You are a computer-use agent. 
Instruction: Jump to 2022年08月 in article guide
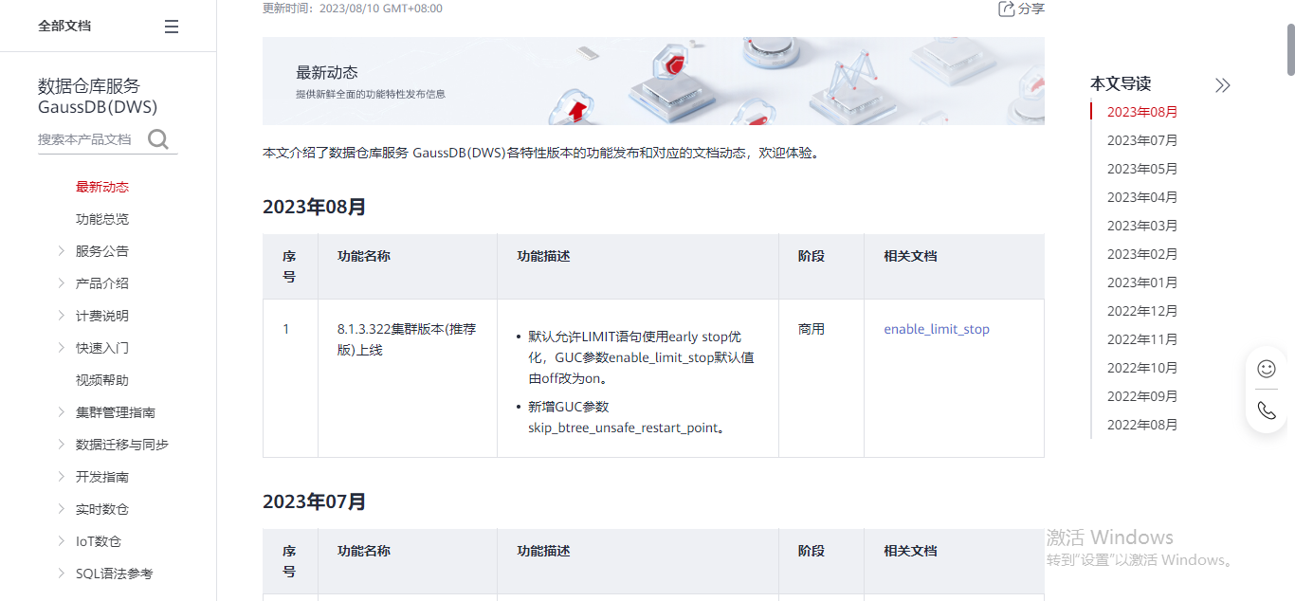1142,425
